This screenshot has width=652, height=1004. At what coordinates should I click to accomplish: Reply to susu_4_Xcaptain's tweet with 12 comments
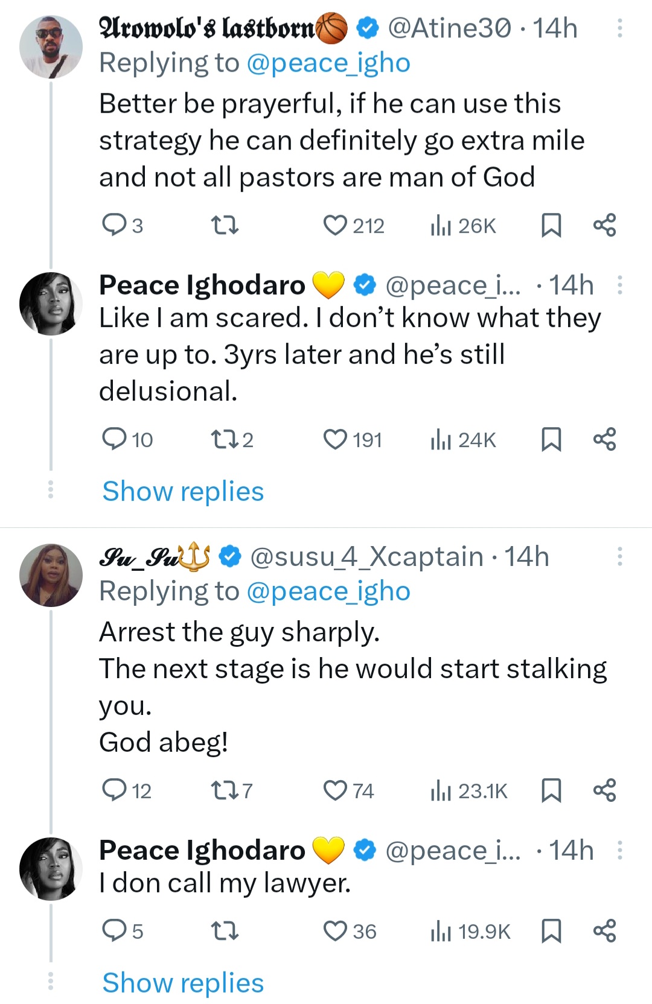click(x=113, y=790)
